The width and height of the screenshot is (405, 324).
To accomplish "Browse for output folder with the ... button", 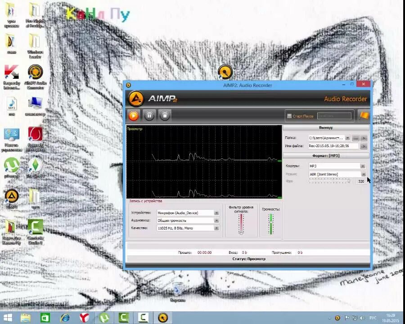I will tap(356, 138).
